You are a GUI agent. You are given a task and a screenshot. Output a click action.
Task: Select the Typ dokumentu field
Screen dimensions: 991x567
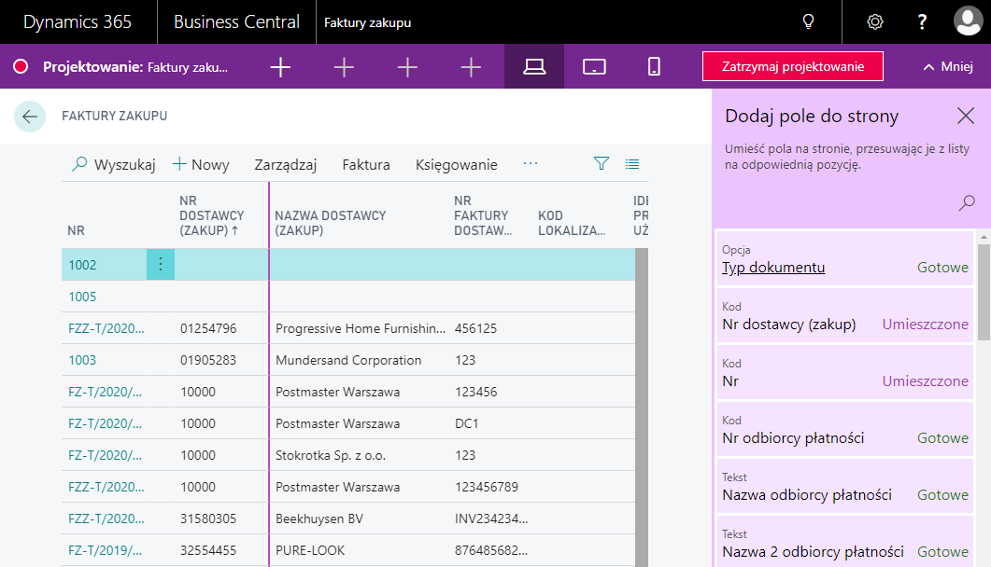tap(844, 259)
